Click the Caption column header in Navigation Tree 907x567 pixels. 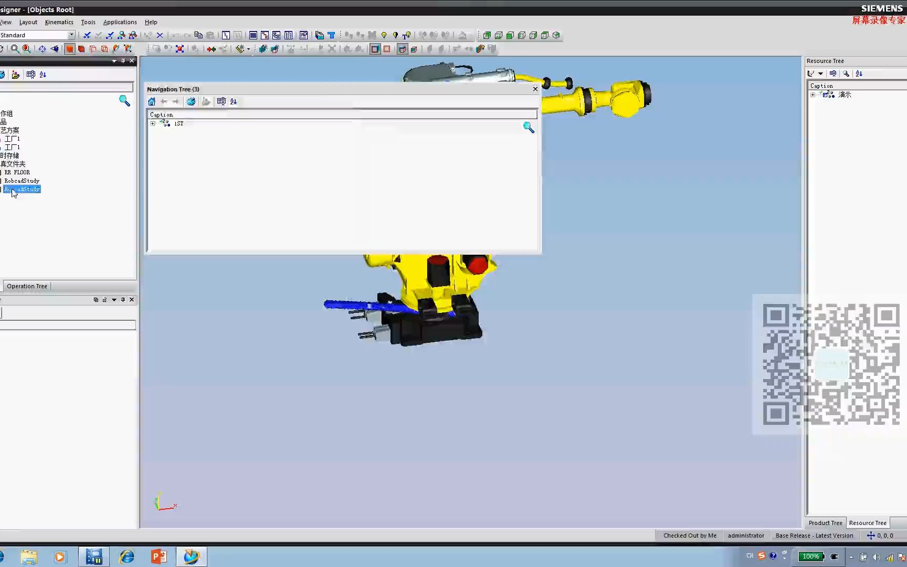pos(342,114)
